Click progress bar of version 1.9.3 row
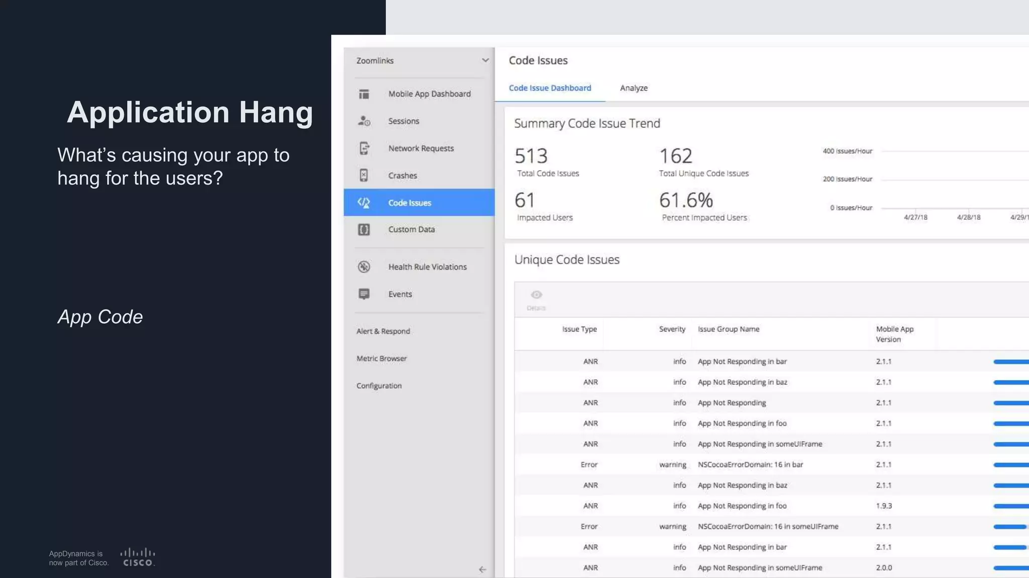The width and height of the screenshot is (1029, 578). [1011, 506]
